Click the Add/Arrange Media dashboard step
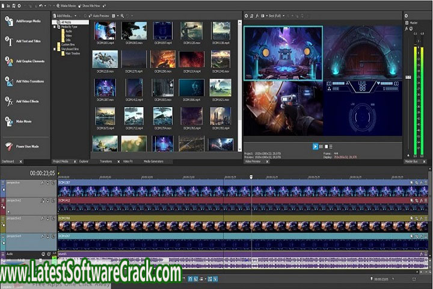Screen dimensions: 433x289 (x=23, y=21)
